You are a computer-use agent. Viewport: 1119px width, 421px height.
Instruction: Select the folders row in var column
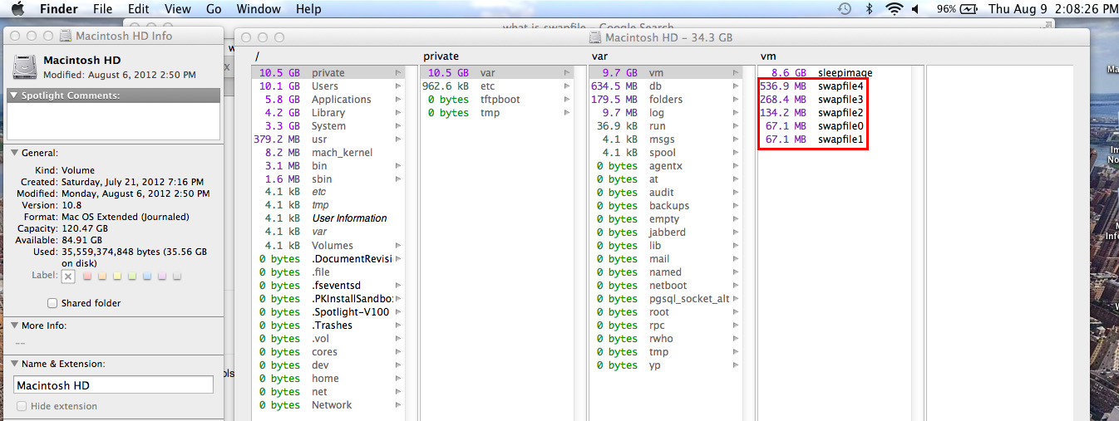pos(666,100)
